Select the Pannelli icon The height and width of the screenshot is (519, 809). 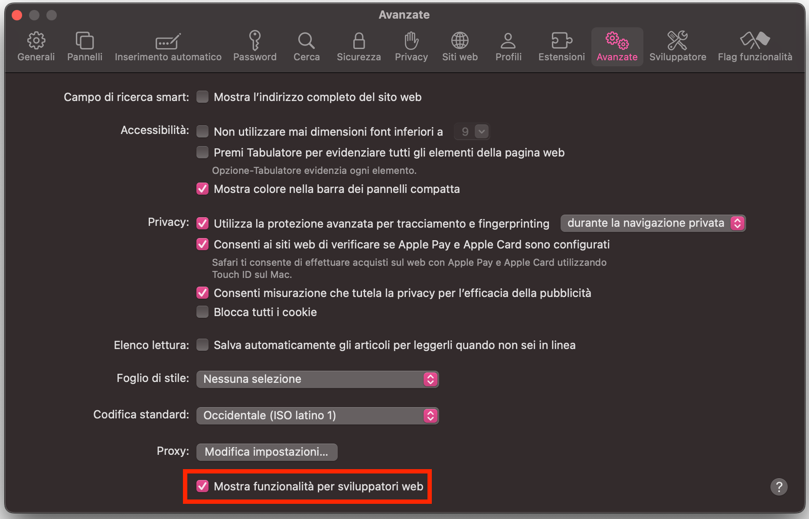(x=85, y=46)
